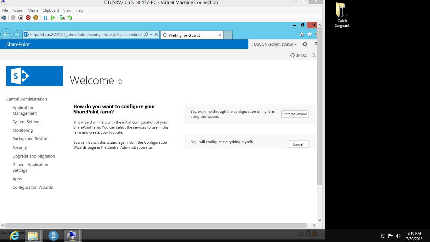Click the info icon beside Welcome
Image resolution: width=430 pixels, height=242 pixels.
[x=120, y=82]
